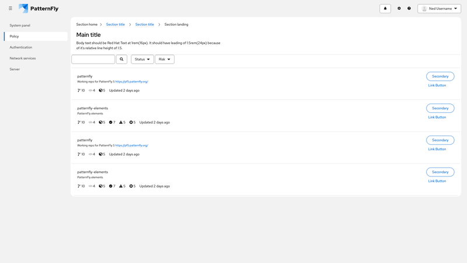
Task: Click code icon in last patternfly-elements row
Action: point(90,186)
